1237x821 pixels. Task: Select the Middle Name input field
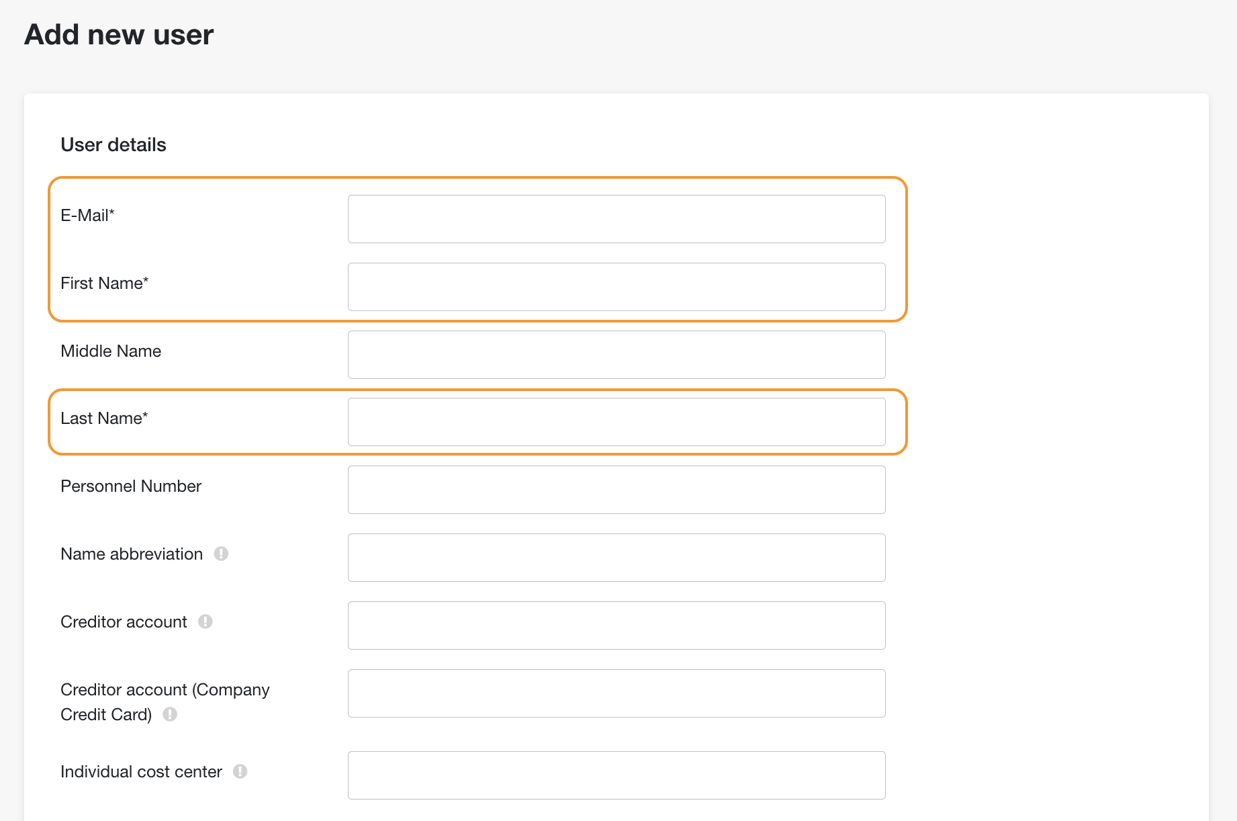[x=616, y=355]
